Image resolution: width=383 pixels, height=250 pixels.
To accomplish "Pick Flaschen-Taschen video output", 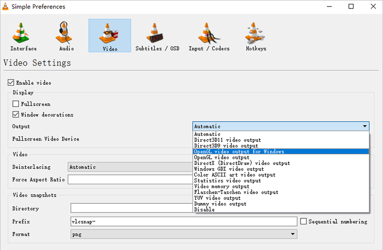I will [x=281, y=192].
